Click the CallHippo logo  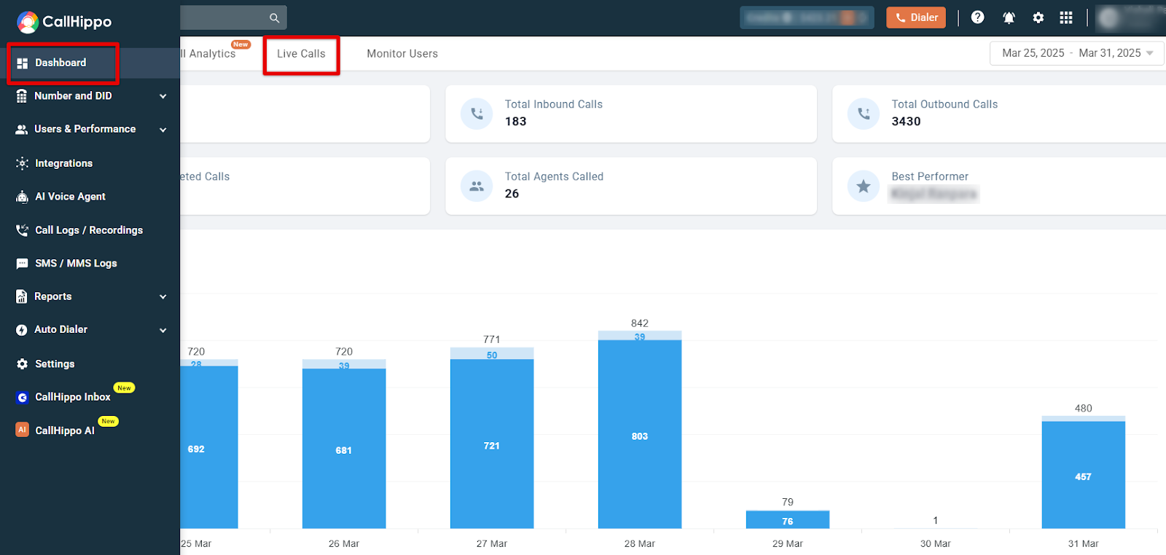click(64, 22)
